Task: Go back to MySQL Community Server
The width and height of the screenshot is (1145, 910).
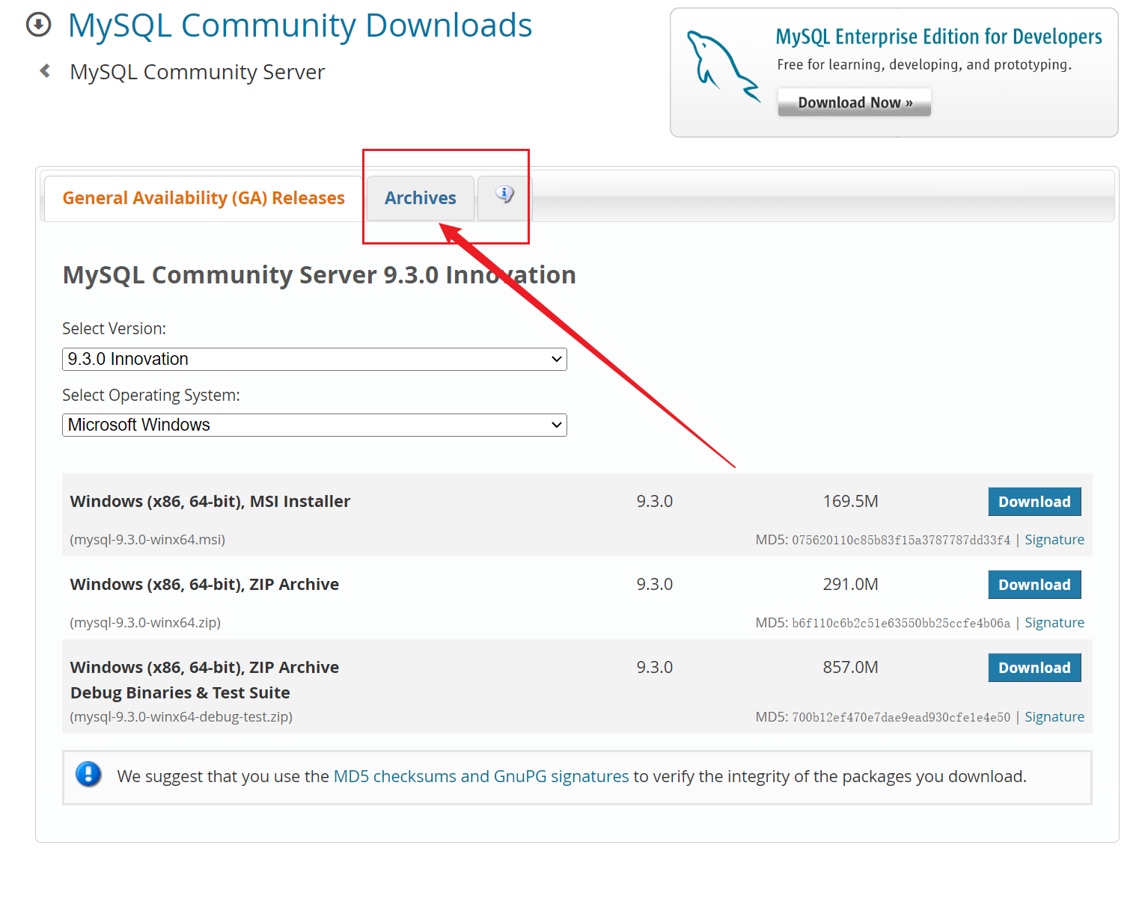Action: pos(198,72)
